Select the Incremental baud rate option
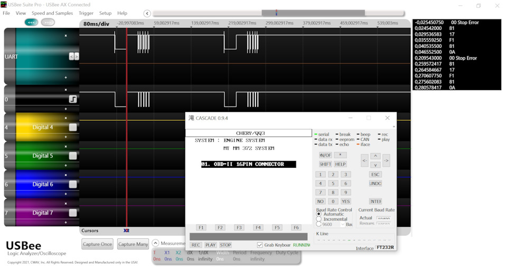The width and height of the screenshot is (507, 269). coord(319,219)
